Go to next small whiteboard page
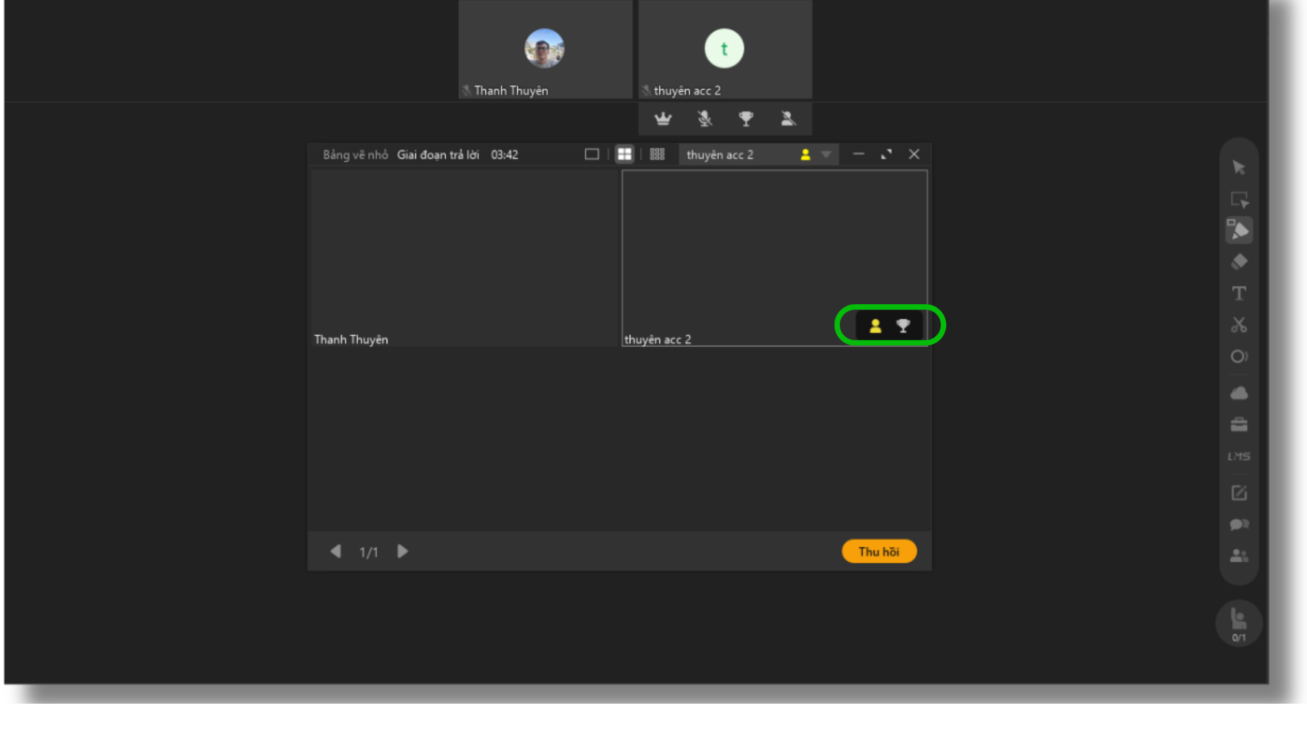 [402, 551]
